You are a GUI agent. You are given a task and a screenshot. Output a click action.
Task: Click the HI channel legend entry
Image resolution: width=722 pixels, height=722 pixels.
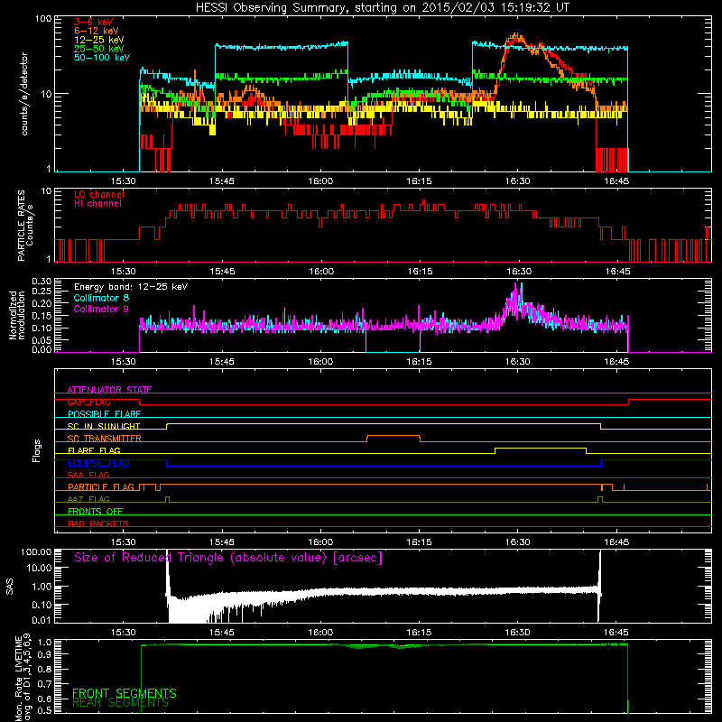tap(98, 204)
